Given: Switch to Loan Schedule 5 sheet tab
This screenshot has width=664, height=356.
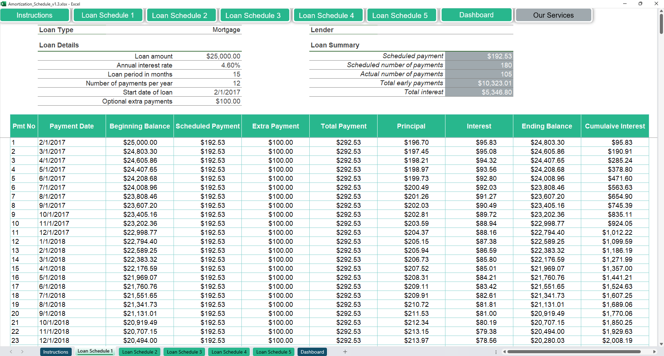Looking at the screenshot, I should 274,352.
